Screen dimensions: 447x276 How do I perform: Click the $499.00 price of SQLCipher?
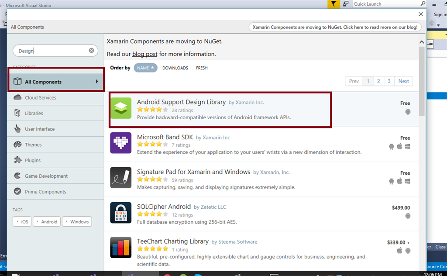pos(401,207)
